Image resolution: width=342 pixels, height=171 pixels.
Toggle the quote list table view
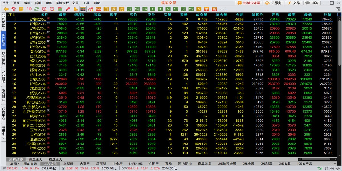pos(83,9)
